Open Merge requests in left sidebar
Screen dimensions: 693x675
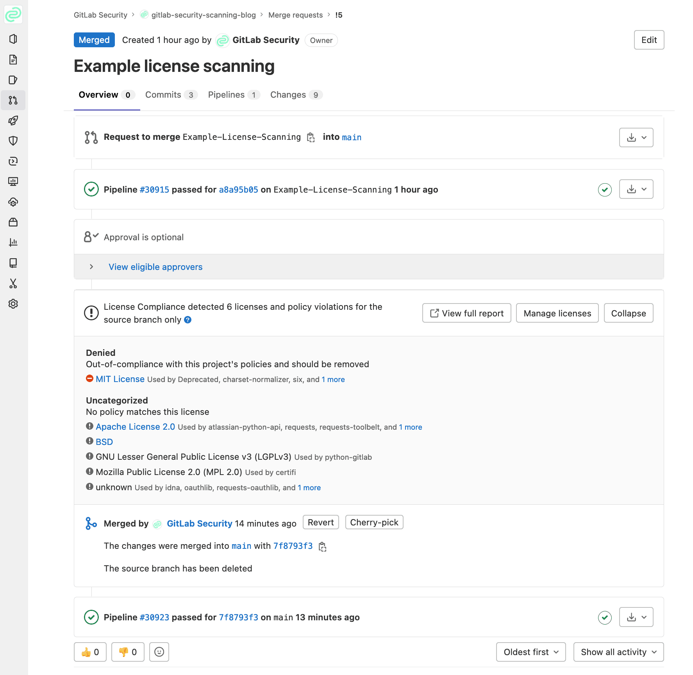[13, 100]
